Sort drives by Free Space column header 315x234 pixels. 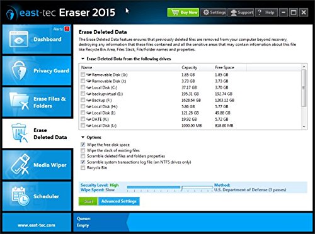230,67
